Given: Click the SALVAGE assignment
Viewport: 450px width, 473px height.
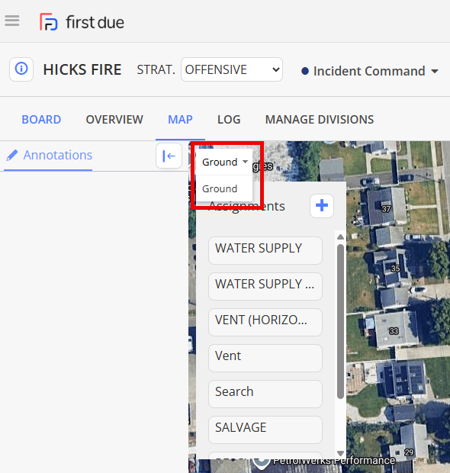Looking at the screenshot, I should (x=265, y=430).
